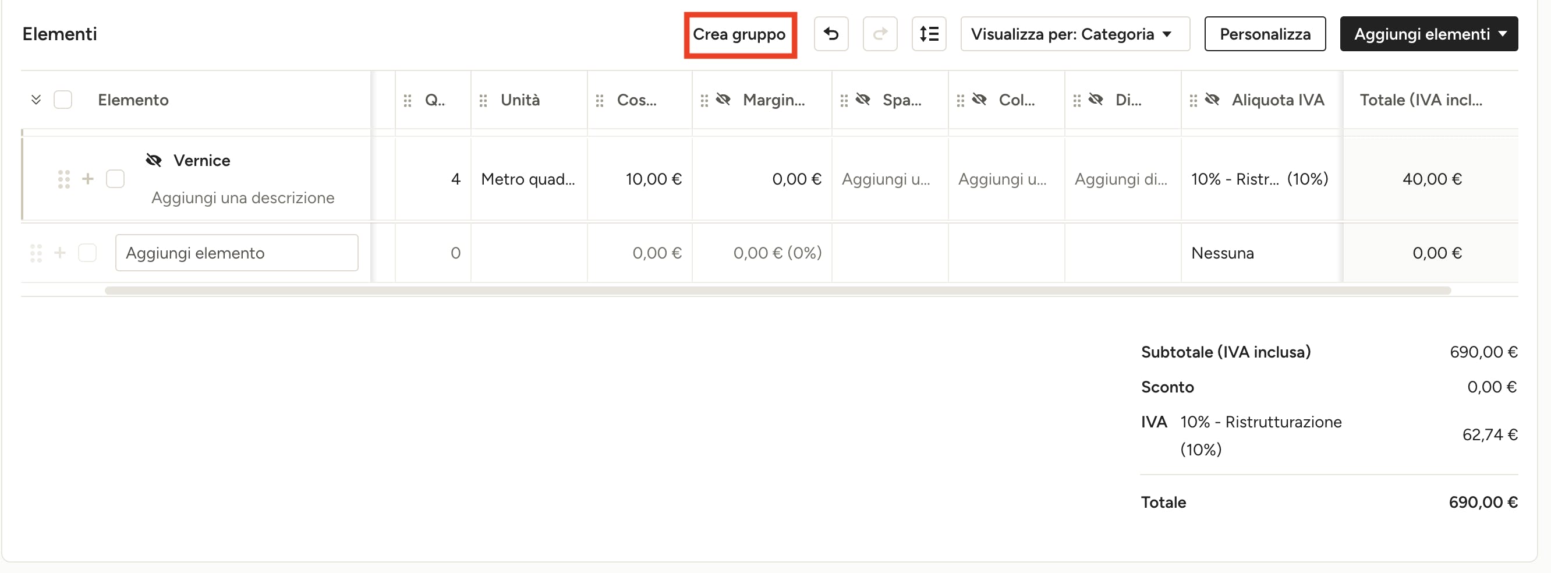
Task: Click the Col... column drag handle
Action: 959,101
